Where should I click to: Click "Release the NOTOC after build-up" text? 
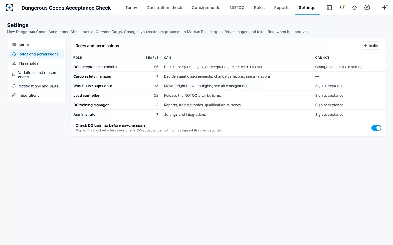pos(192,96)
